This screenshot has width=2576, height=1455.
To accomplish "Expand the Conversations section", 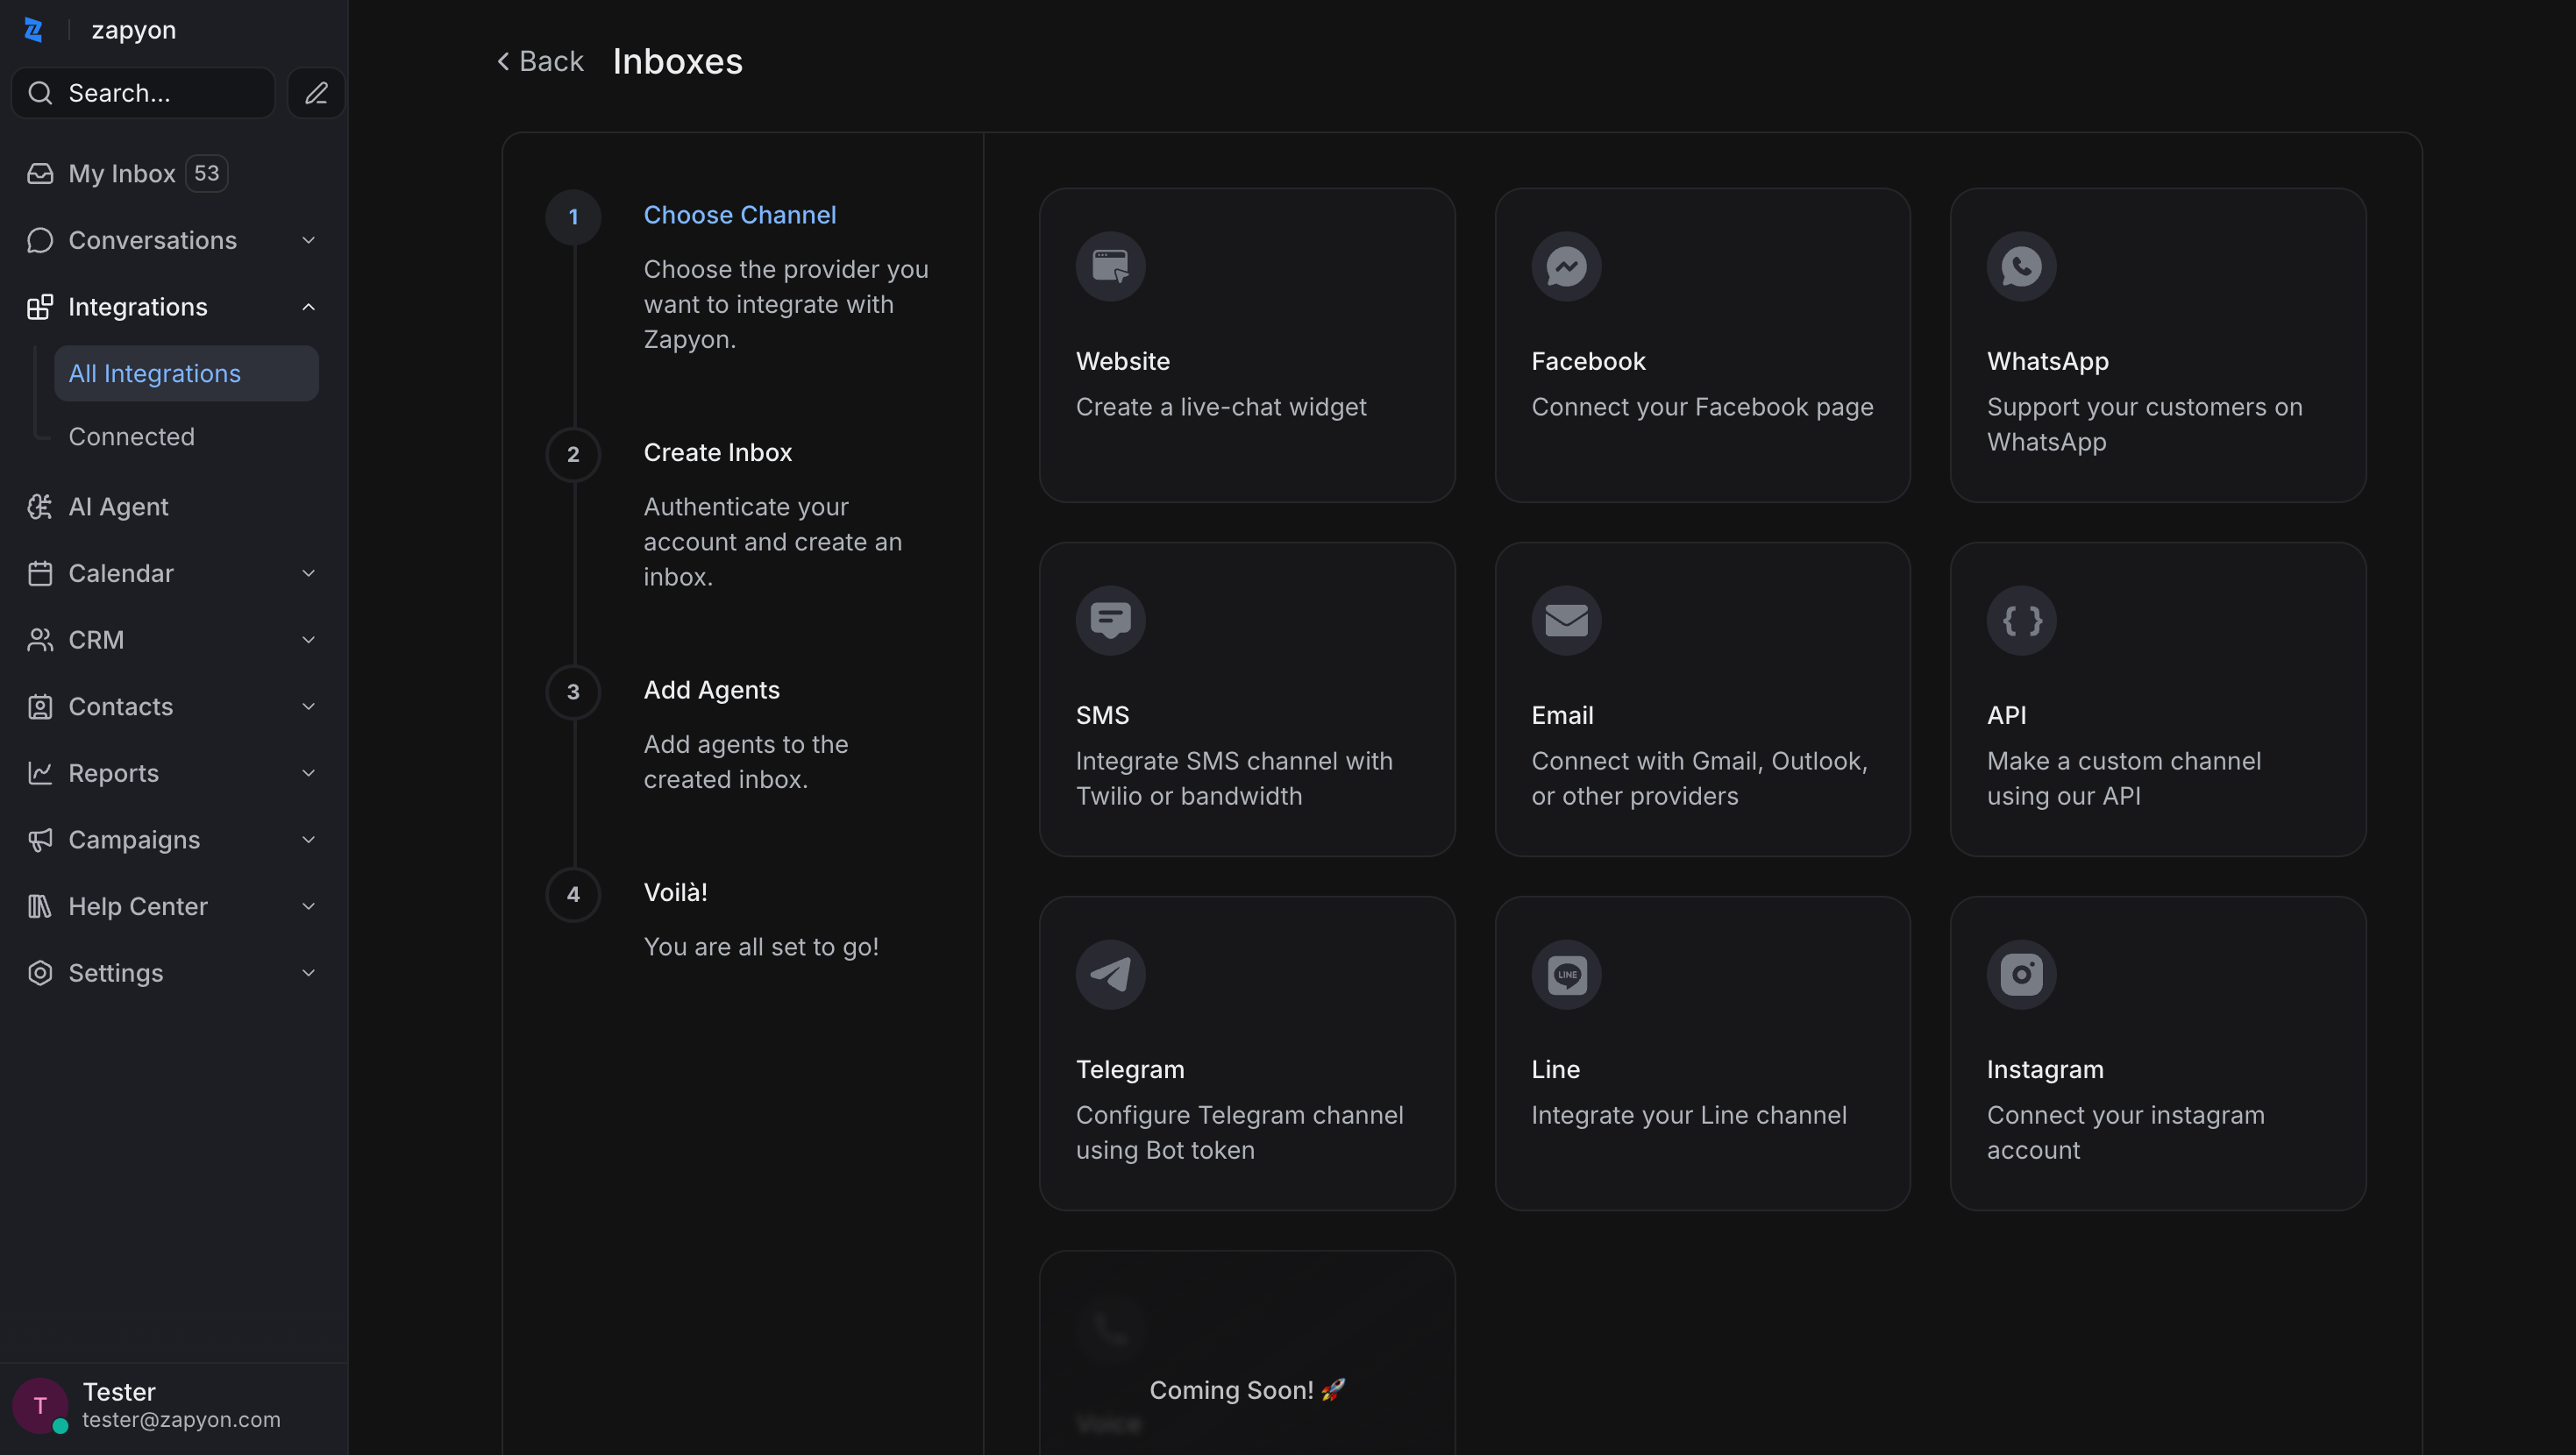I will click(308, 240).
